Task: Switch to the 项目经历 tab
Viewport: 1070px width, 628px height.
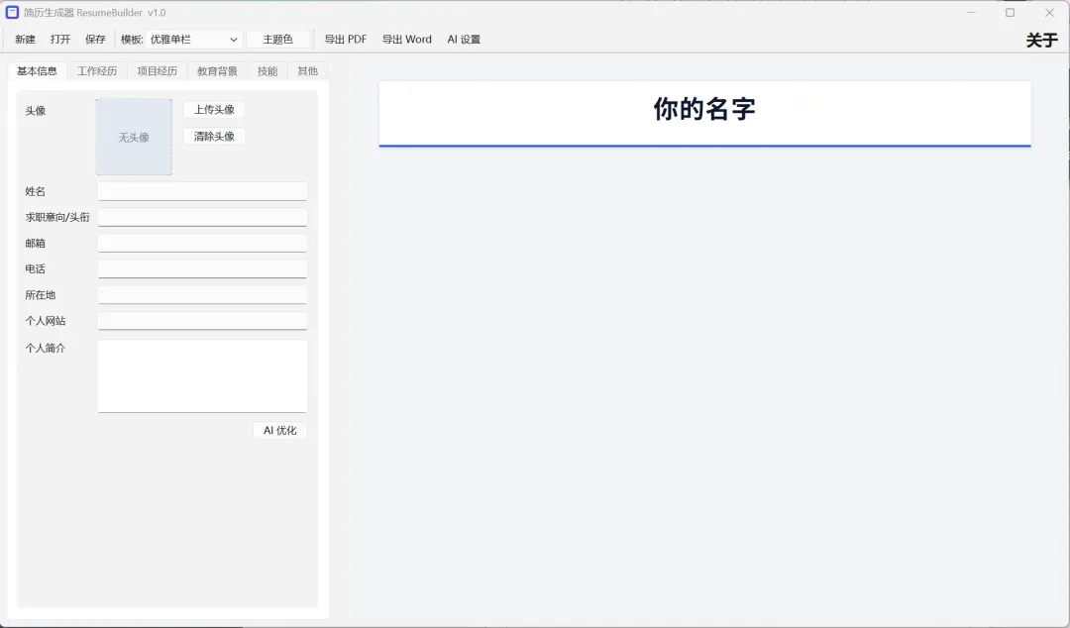Action: coord(157,71)
